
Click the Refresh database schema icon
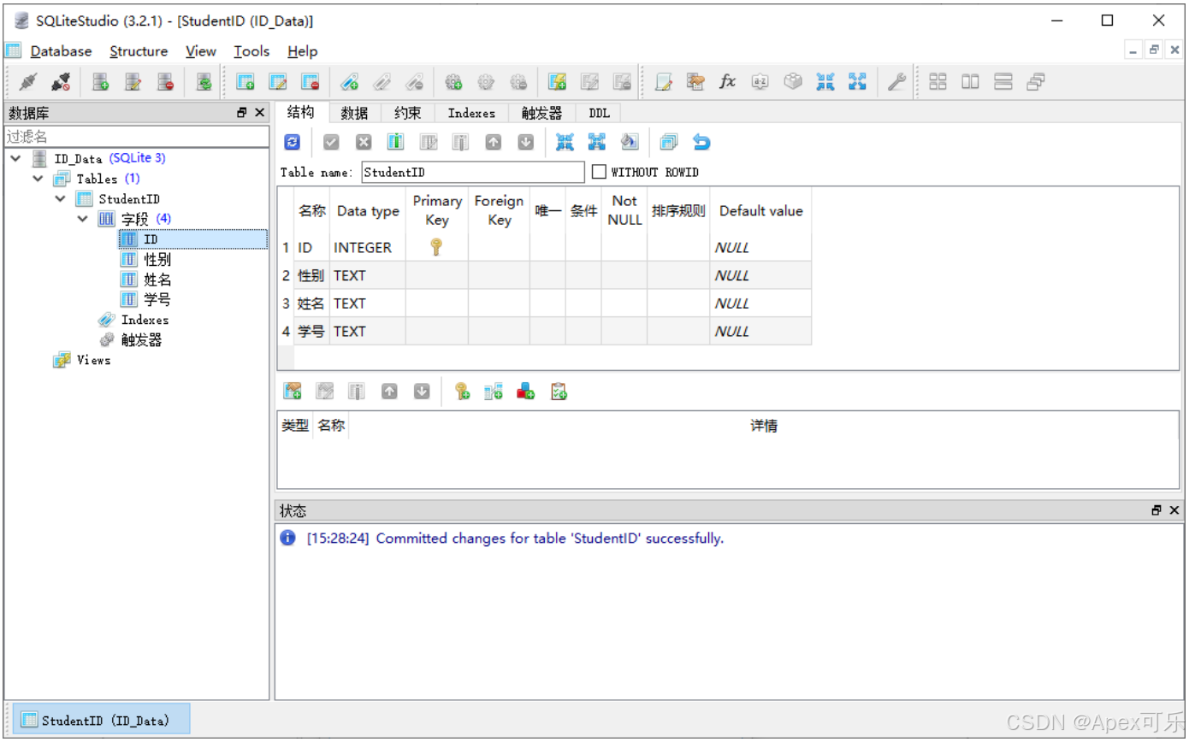(204, 82)
